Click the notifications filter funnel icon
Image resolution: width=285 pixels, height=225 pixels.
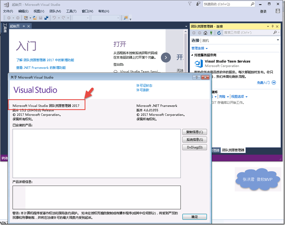[x=190, y=4]
